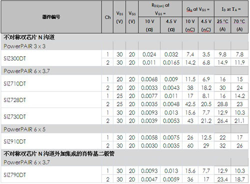This screenshot has width=250, height=184.
Task: Select the RDS(on) at VGS header cell
Action: coord(160,9)
